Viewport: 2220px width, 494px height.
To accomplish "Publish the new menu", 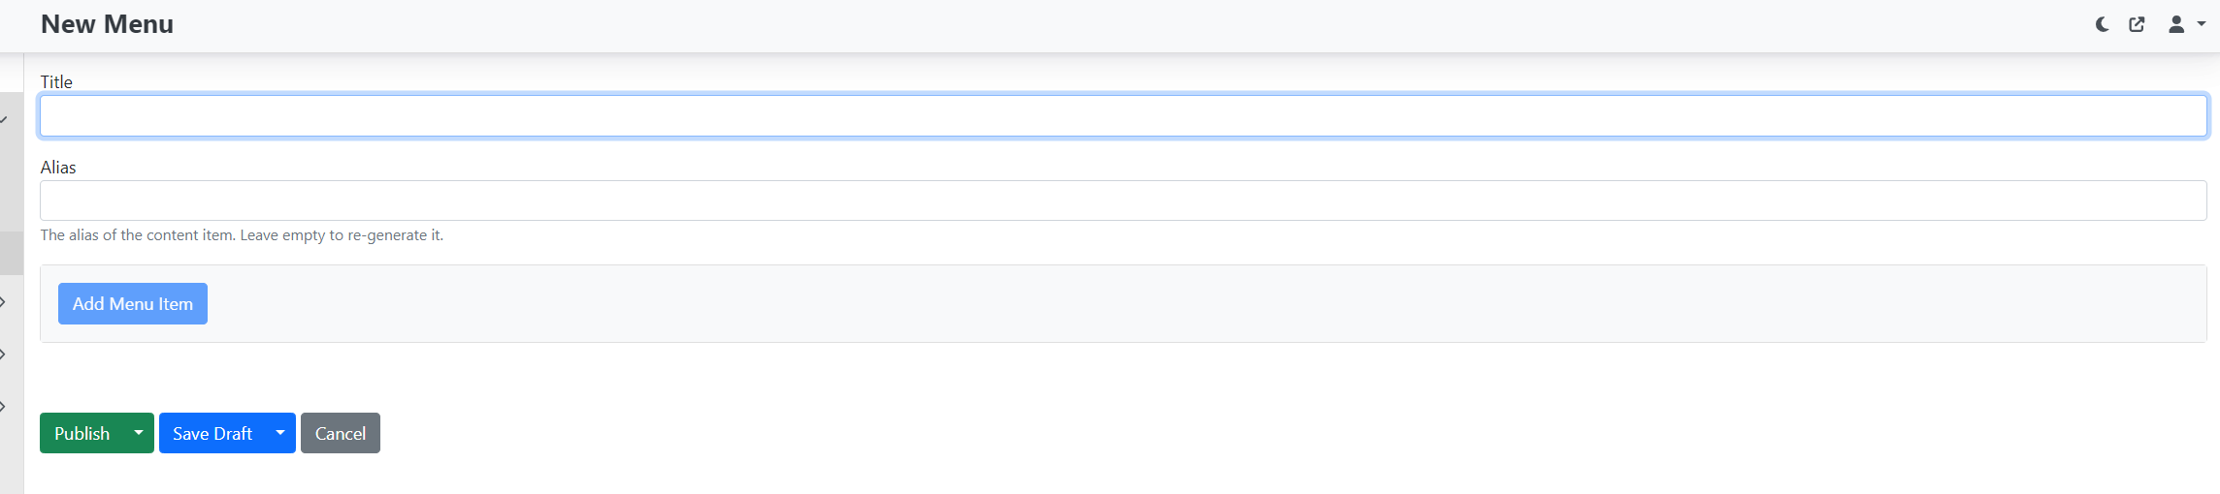I will [82, 433].
